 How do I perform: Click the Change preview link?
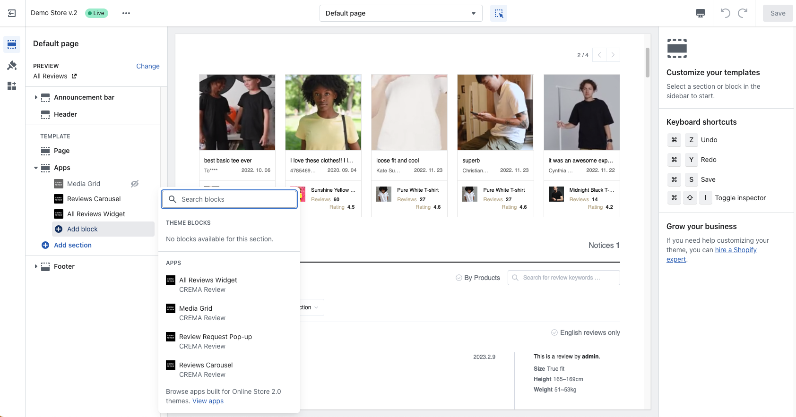click(x=147, y=66)
